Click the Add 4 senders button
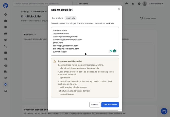 click(110, 105)
